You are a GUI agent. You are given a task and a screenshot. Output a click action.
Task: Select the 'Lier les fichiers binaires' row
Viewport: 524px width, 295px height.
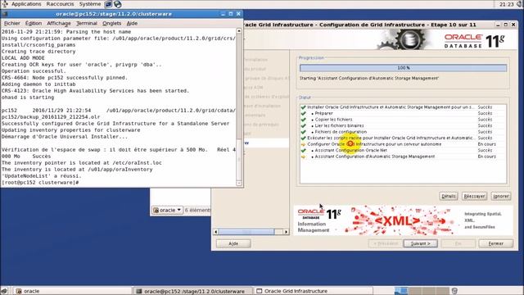(x=403, y=125)
